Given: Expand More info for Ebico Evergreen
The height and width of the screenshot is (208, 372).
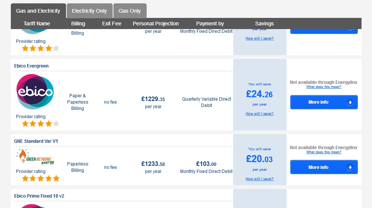Looking at the screenshot, I should click(323, 102).
